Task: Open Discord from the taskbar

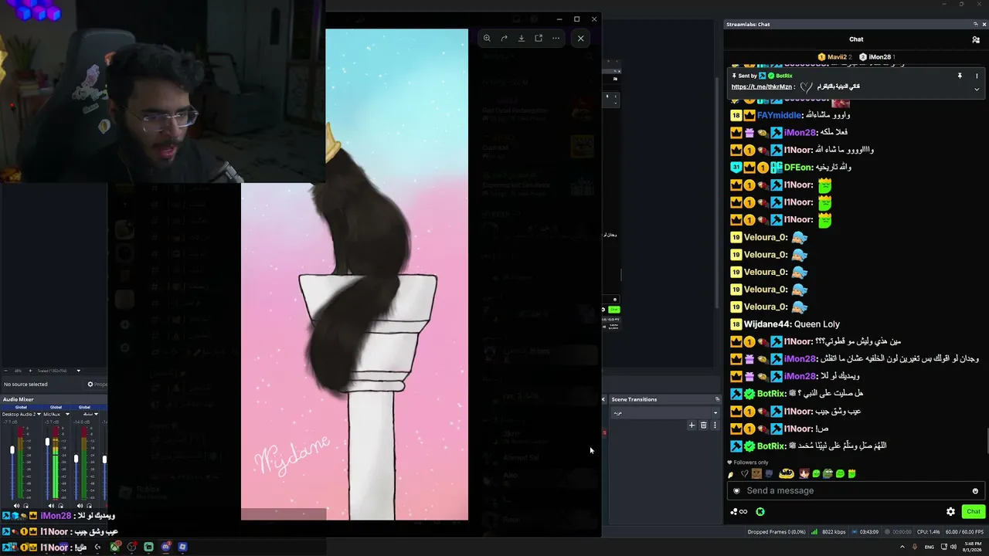Action: [x=165, y=547]
